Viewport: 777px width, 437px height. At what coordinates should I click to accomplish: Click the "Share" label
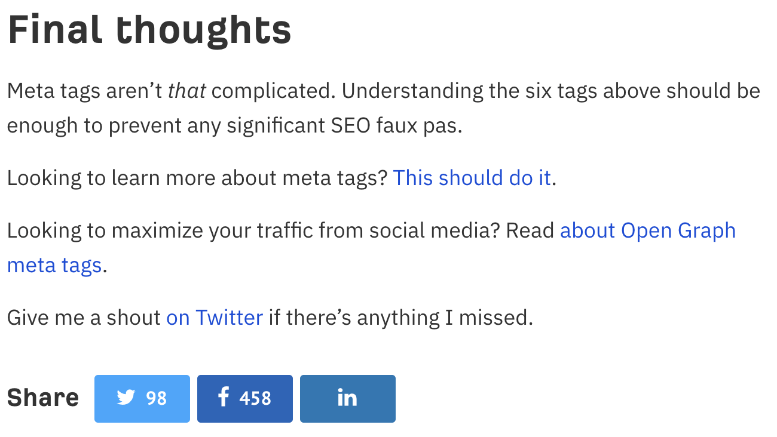click(43, 398)
